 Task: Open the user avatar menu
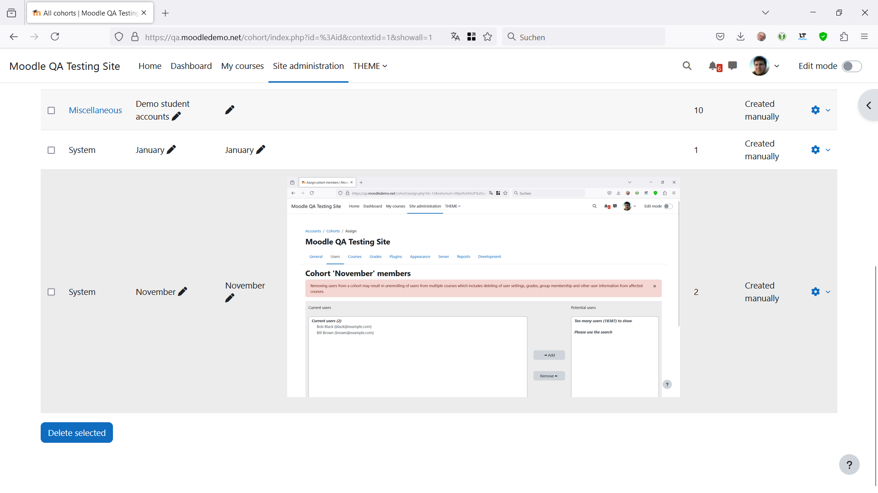point(760,66)
